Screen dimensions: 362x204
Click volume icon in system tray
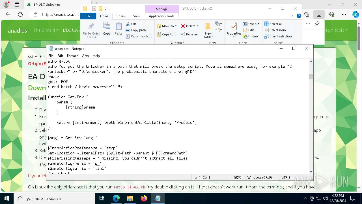(326, 198)
